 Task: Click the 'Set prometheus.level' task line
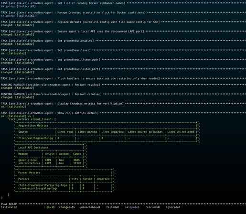click(123, 50)
